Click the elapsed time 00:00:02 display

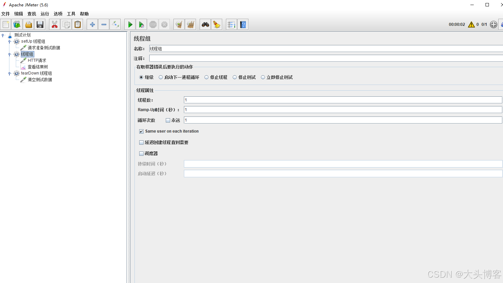click(457, 25)
